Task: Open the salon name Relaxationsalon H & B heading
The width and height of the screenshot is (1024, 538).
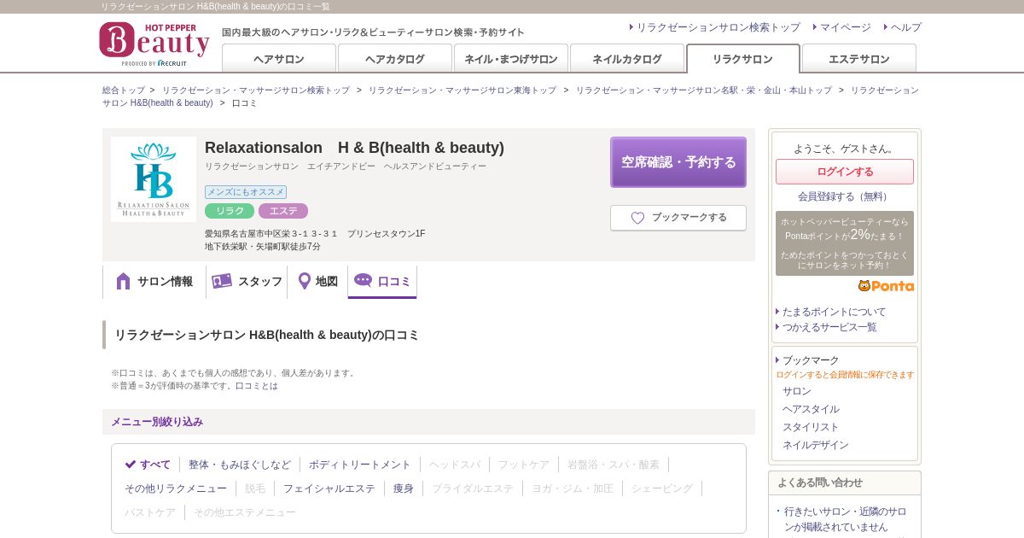Action: click(x=354, y=148)
